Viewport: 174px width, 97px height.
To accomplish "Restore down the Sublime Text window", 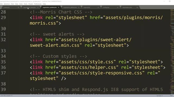I will tap(170, 1).
